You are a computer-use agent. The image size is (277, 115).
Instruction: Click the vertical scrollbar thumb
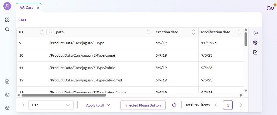246,39
